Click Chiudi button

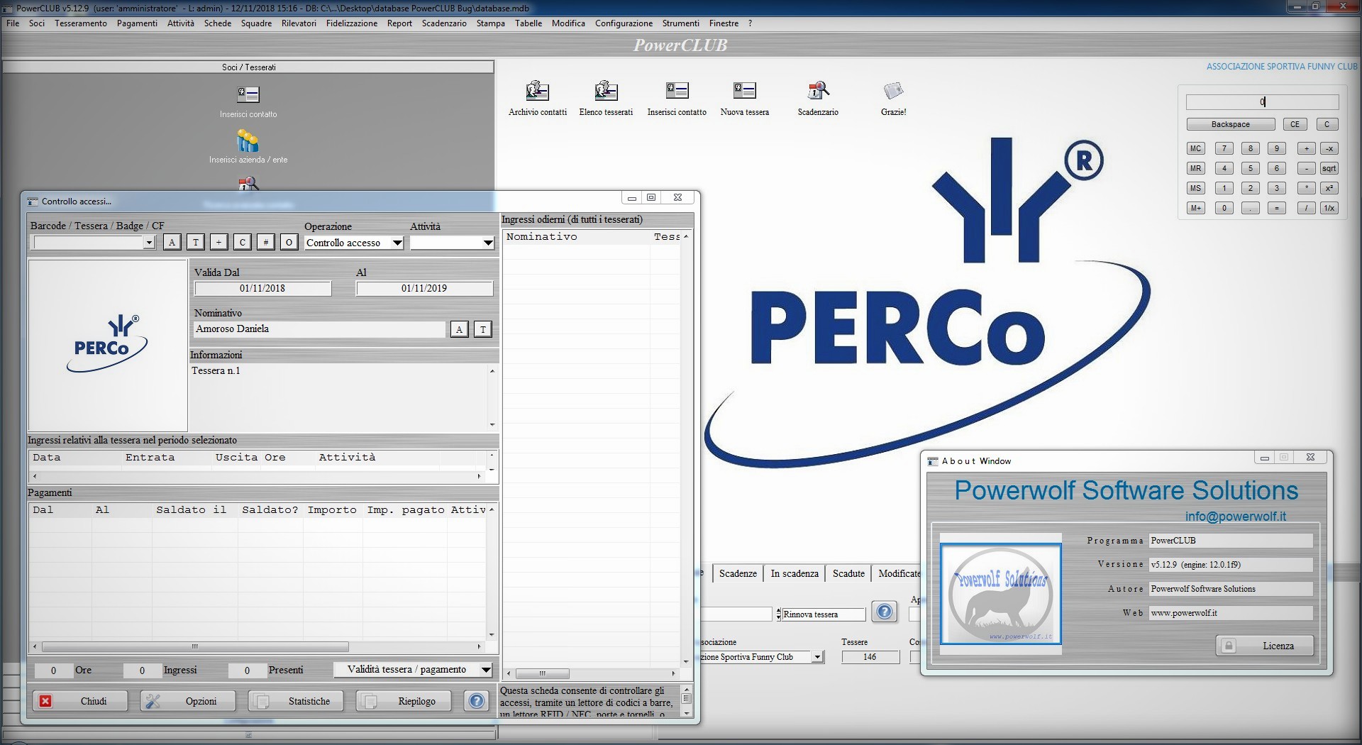(x=79, y=701)
